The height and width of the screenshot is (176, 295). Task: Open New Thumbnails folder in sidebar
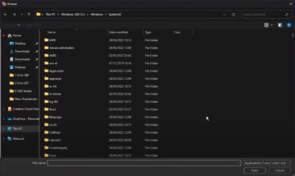click(x=26, y=99)
